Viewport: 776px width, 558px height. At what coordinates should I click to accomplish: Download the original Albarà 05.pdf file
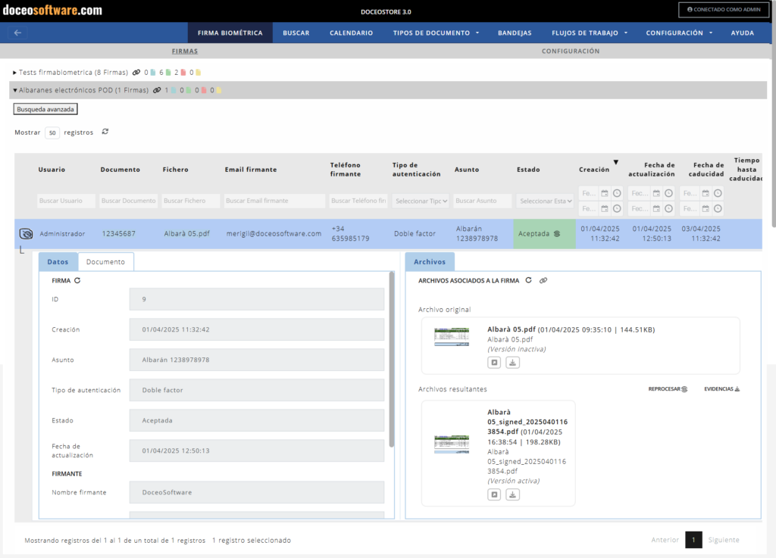coord(513,362)
